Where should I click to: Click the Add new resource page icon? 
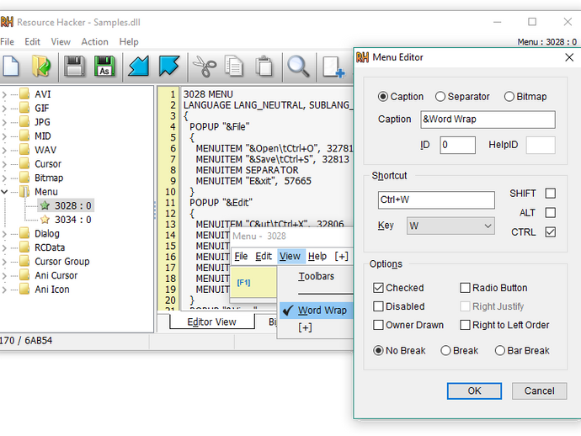333,67
